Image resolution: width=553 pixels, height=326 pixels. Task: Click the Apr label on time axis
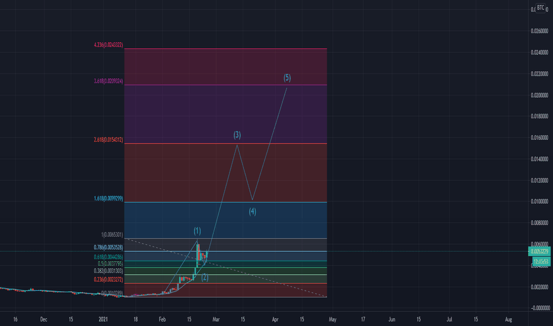point(275,319)
